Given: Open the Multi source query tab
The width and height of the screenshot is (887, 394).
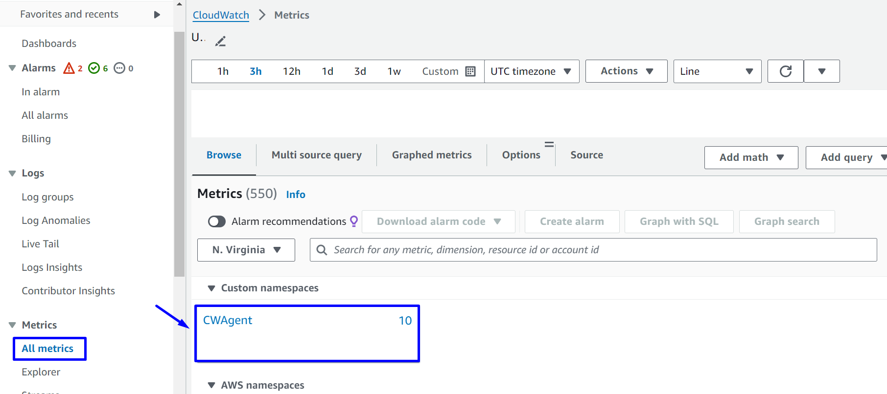Looking at the screenshot, I should tap(316, 155).
